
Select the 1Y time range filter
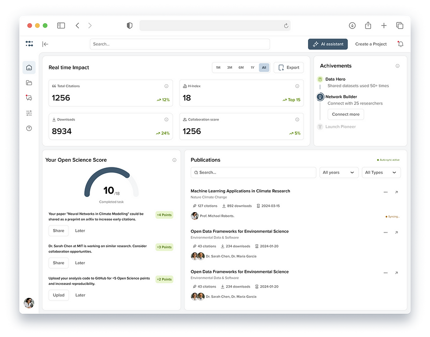coord(252,67)
